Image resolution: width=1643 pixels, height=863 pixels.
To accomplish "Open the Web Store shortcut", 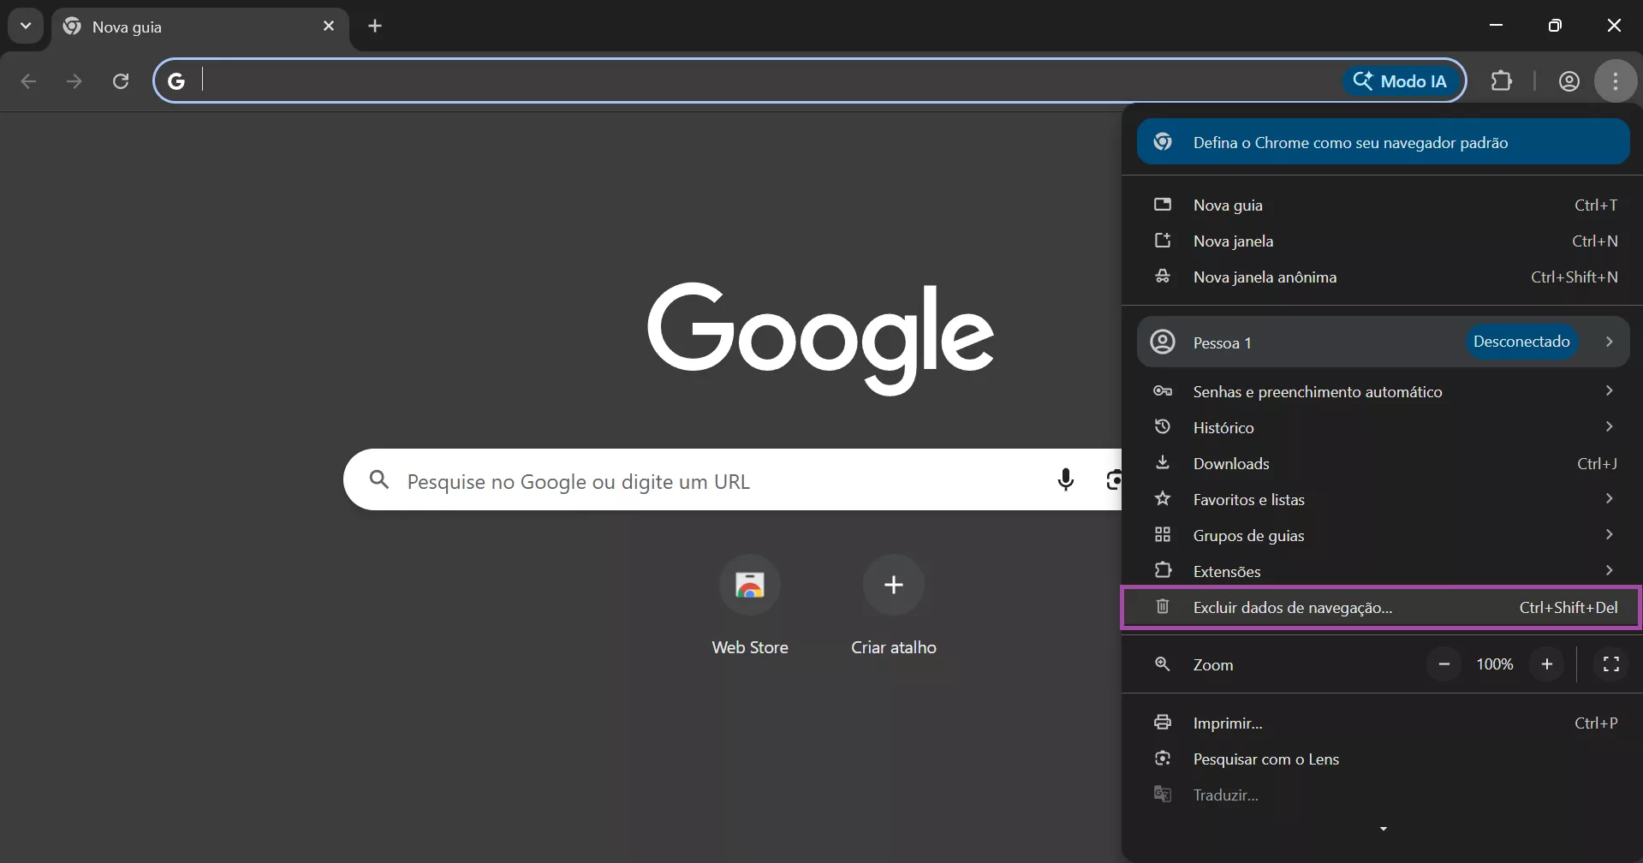I will coord(750,585).
